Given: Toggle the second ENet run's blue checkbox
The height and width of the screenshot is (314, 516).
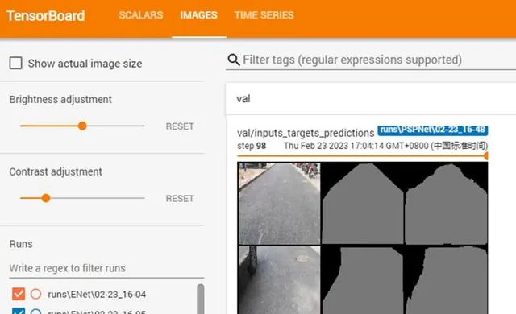Looking at the screenshot, I should coord(19,311).
